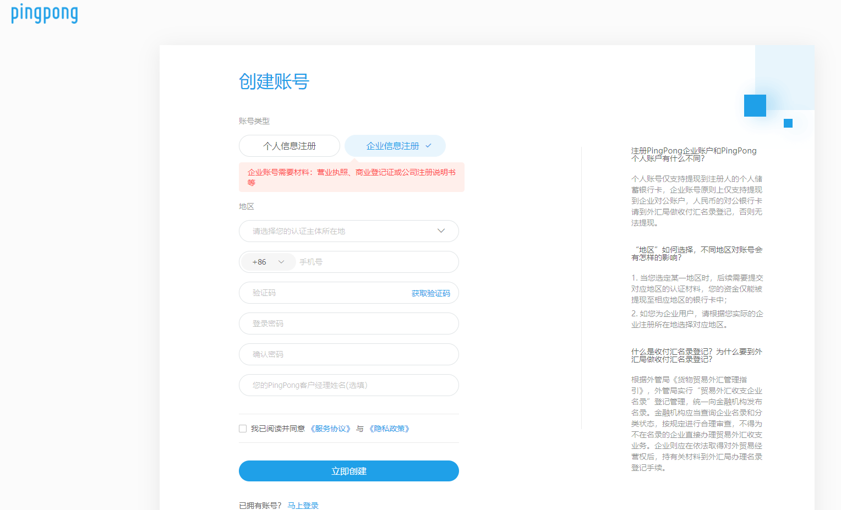Switch to 个人信息注册 account type
Image resolution: width=841 pixels, height=510 pixels.
(x=290, y=146)
